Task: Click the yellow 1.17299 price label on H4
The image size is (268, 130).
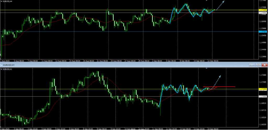Action: click(x=263, y=10)
